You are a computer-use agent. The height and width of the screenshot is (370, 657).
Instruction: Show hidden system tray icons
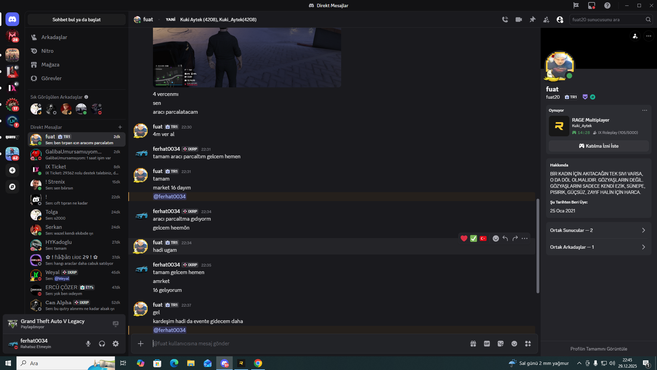click(579, 363)
